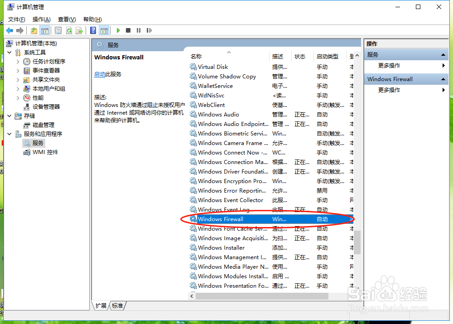Screen dimensions: 453x324
Task: Select 共享文件夹 in the tree
Action: point(46,80)
